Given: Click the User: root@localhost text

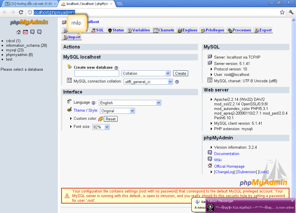Looking at the screenshot, I should [x=232, y=75].
